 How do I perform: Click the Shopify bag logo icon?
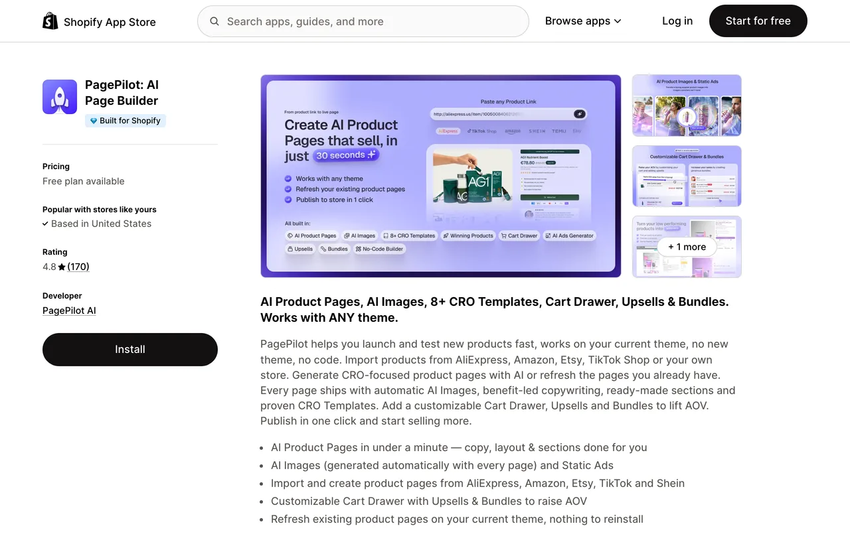(50, 21)
